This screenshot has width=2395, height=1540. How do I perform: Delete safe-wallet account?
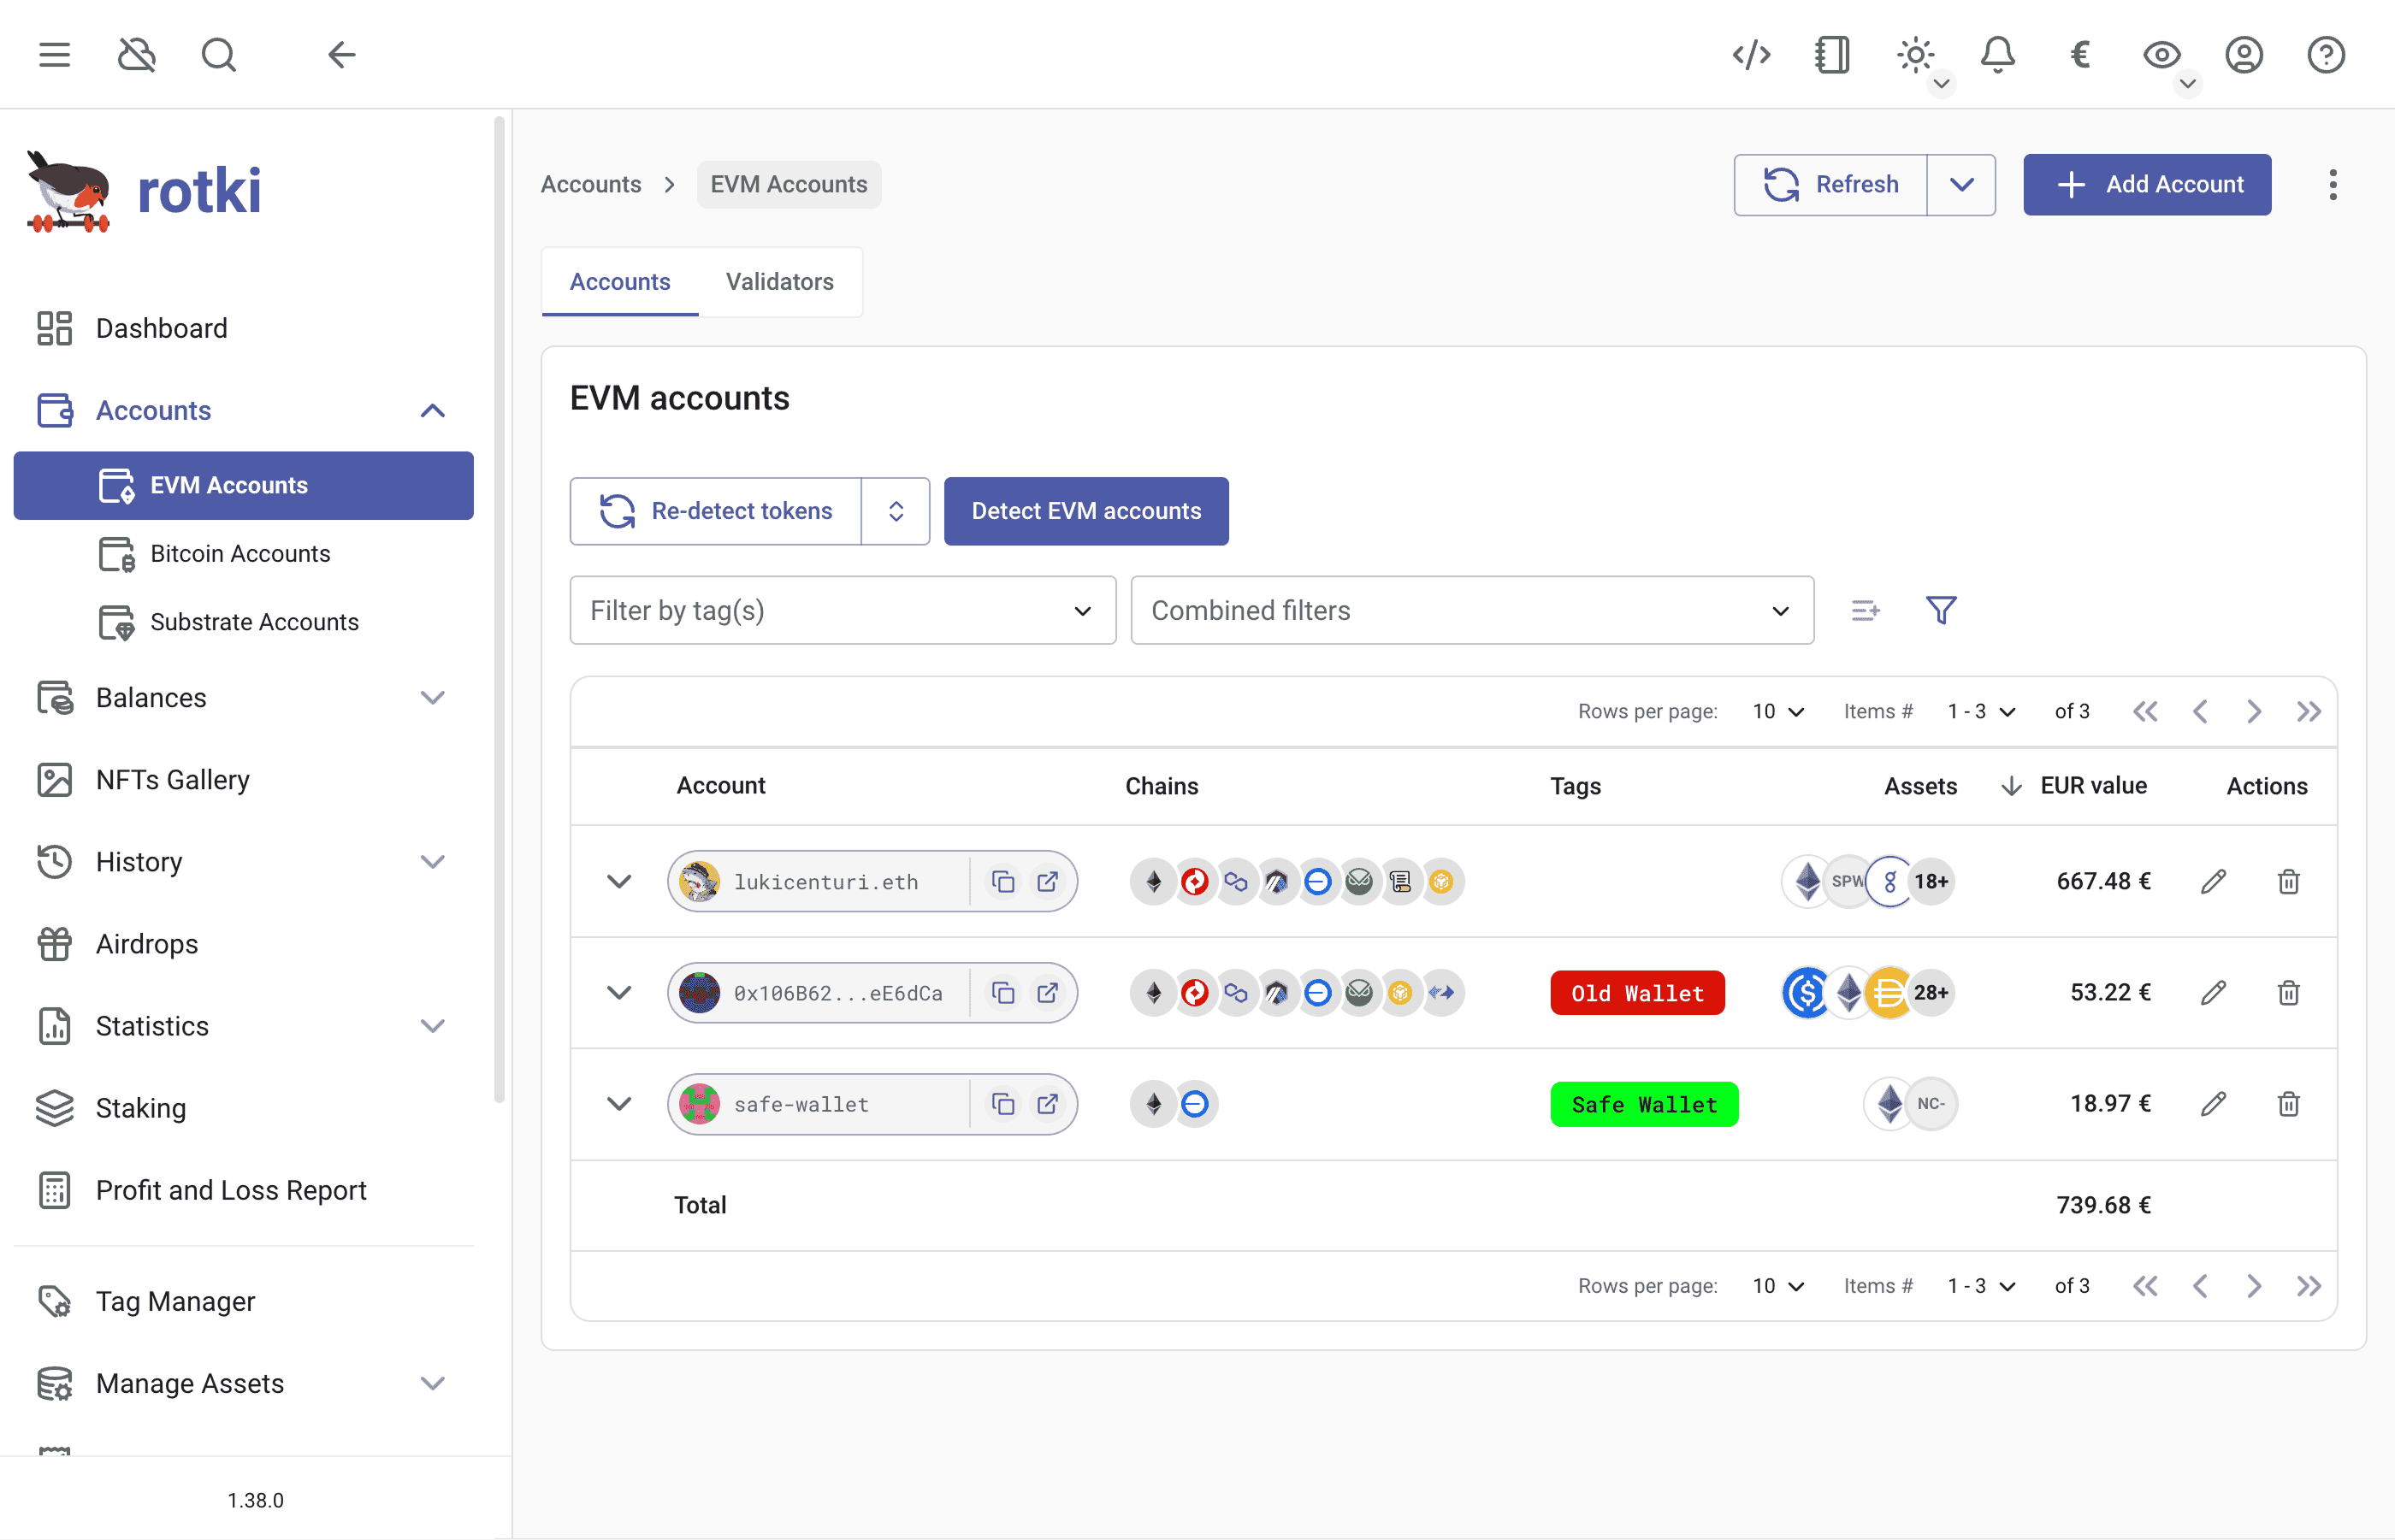[x=2288, y=1103]
